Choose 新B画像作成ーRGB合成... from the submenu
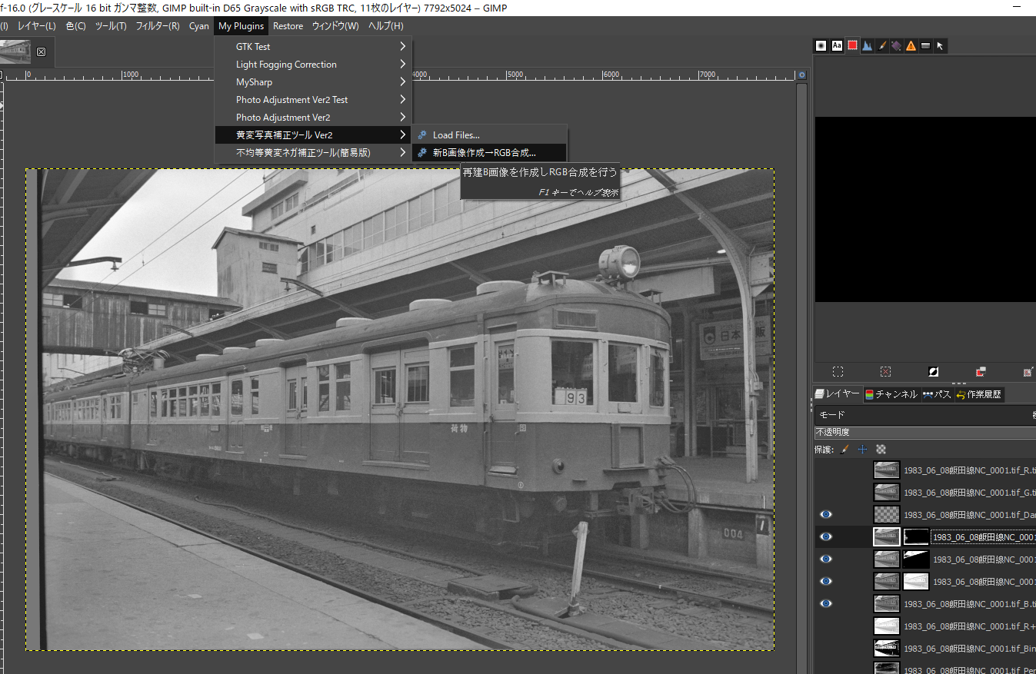The width and height of the screenshot is (1036, 674). (490, 153)
